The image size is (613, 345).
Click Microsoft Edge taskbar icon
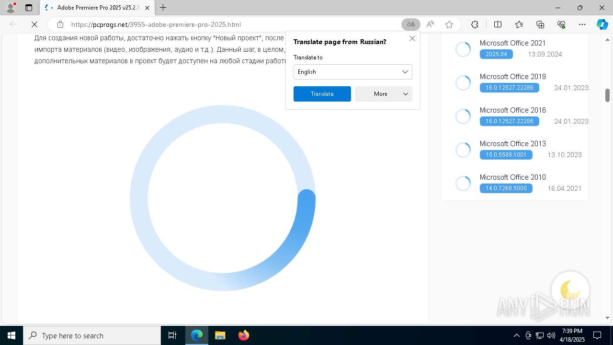197,335
